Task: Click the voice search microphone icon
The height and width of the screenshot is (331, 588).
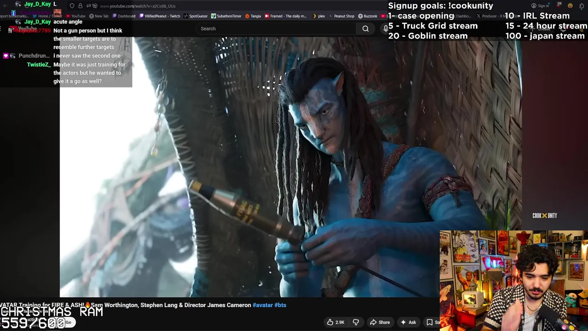Action: tap(385, 29)
